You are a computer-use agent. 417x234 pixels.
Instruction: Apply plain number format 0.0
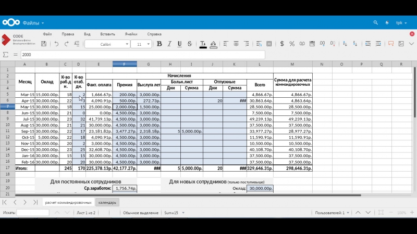point(302,44)
